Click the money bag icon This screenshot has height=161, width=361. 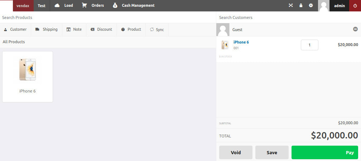click(x=115, y=5)
